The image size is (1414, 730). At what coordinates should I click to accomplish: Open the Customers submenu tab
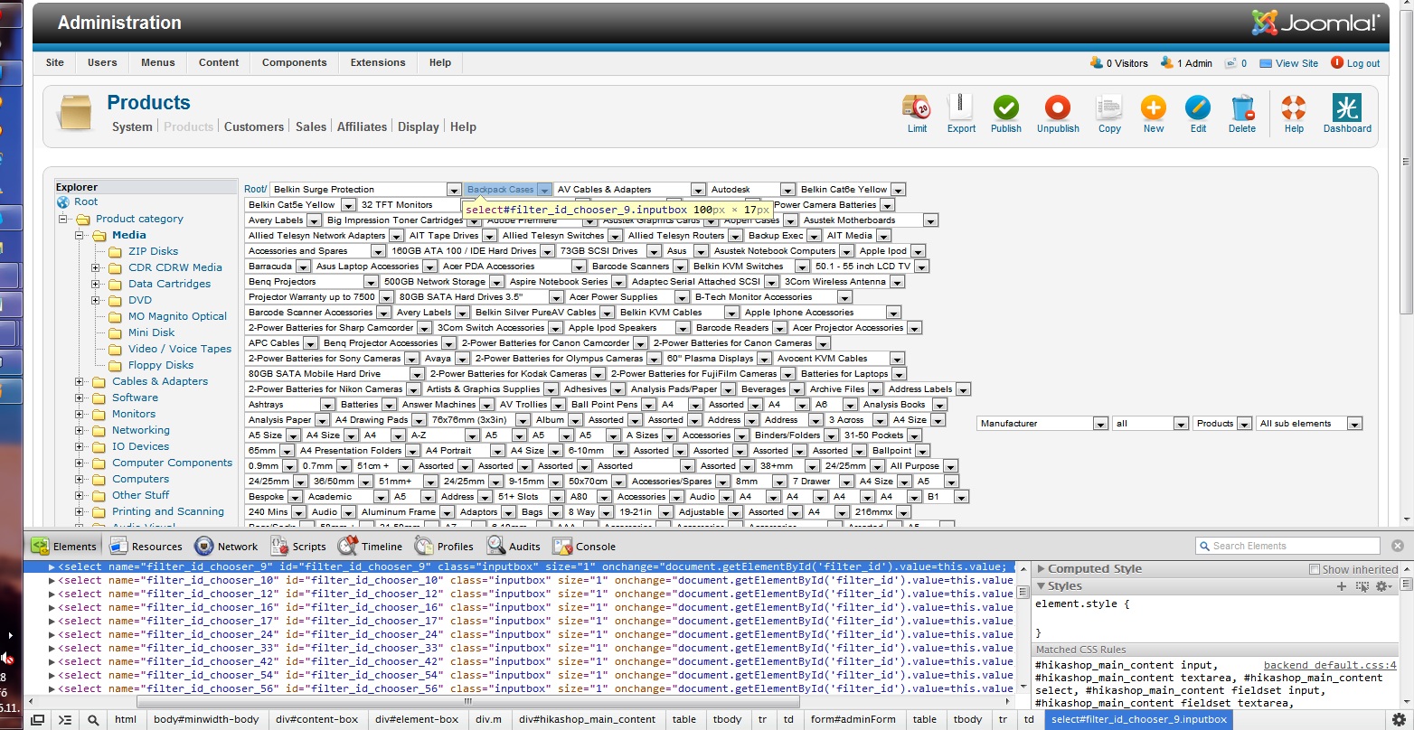(x=254, y=127)
